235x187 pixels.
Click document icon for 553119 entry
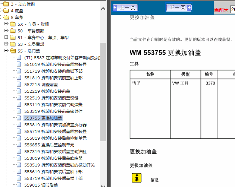[19, 104]
